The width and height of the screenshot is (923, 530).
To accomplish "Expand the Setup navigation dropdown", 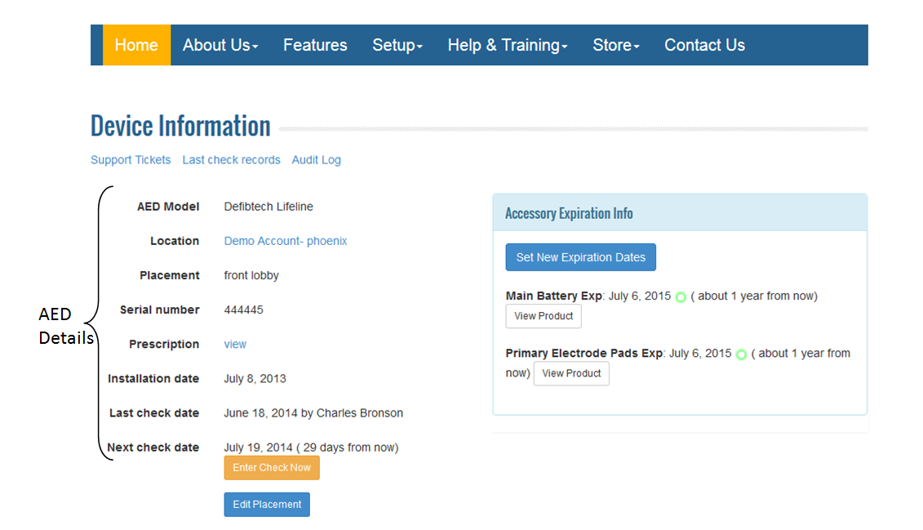I will [x=397, y=45].
